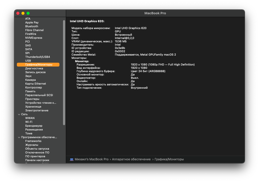Open the USB sidebar item
Screen dimensions: 259x182
[28, 61]
